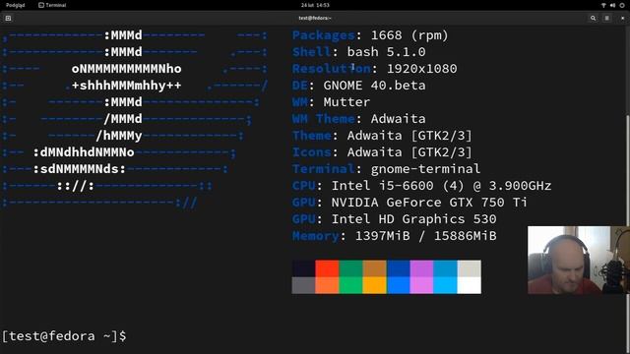Click the 'Memory' label
Screen dimensions: 630x354
(x=316, y=236)
